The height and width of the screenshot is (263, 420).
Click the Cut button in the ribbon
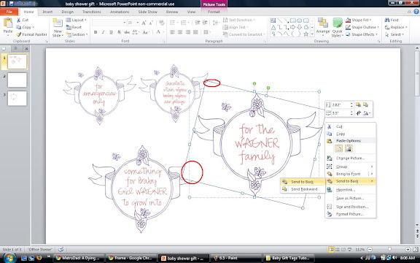[22, 20]
